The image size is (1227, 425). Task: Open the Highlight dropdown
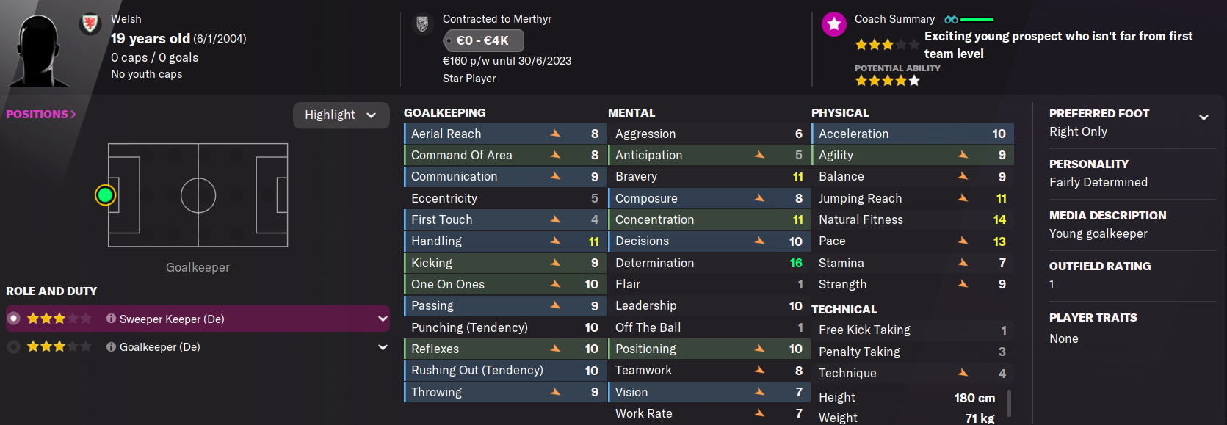click(x=341, y=115)
